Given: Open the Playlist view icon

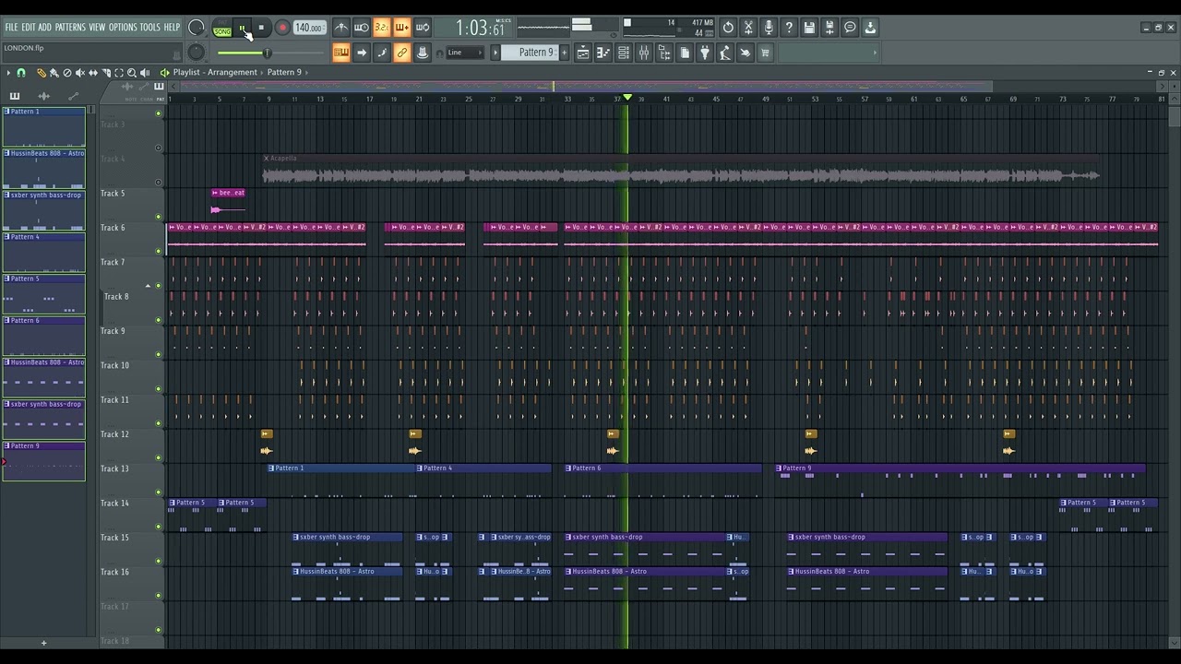Looking at the screenshot, I should point(583,53).
